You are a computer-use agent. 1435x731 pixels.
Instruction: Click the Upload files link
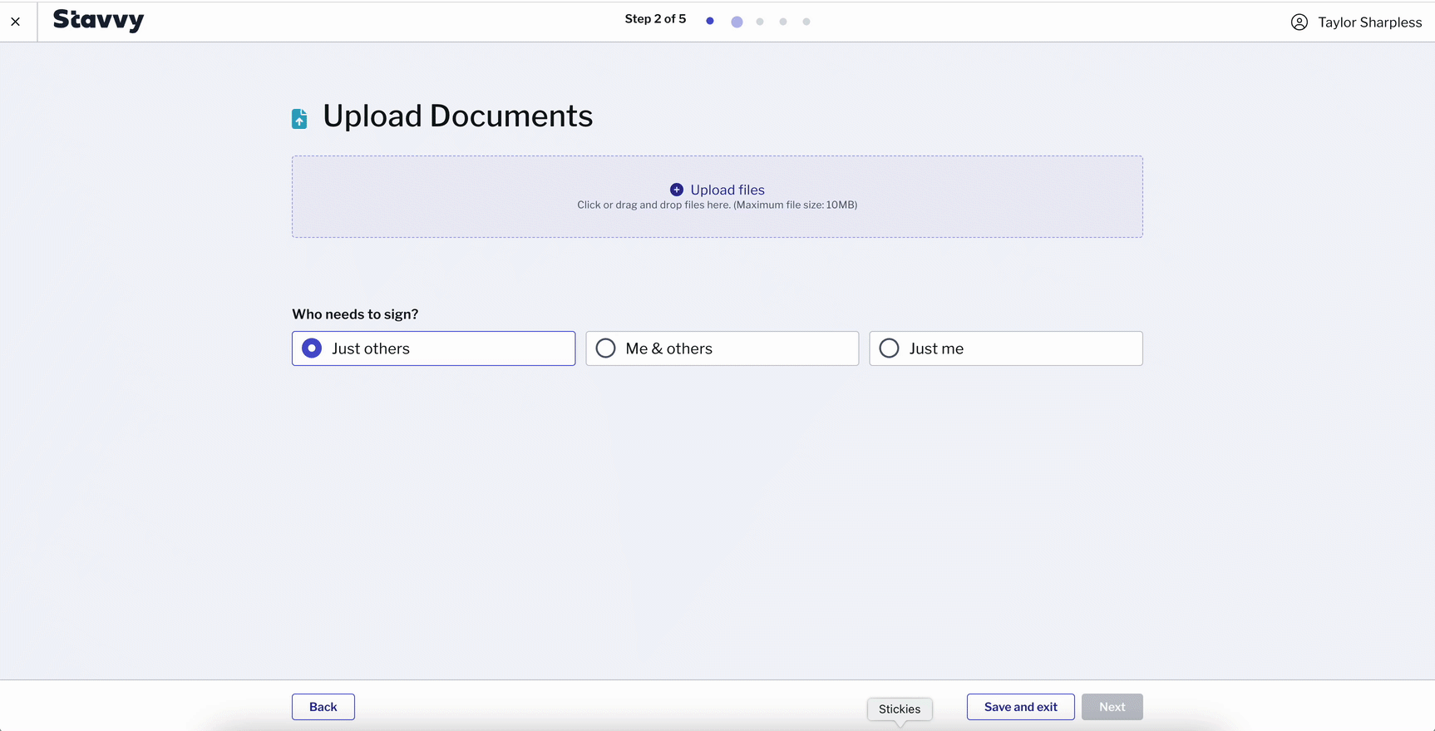(x=727, y=190)
